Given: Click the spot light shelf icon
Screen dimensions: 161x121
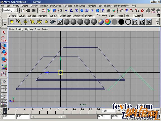Looking at the screenshot, I should coord(32,22).
